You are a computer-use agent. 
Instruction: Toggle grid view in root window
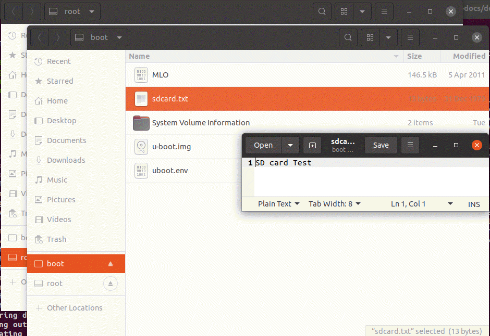pos(344,11)
